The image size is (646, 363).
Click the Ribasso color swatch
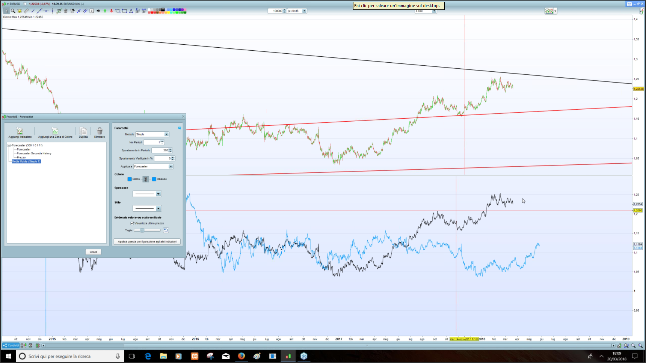[x=154, y=179]
